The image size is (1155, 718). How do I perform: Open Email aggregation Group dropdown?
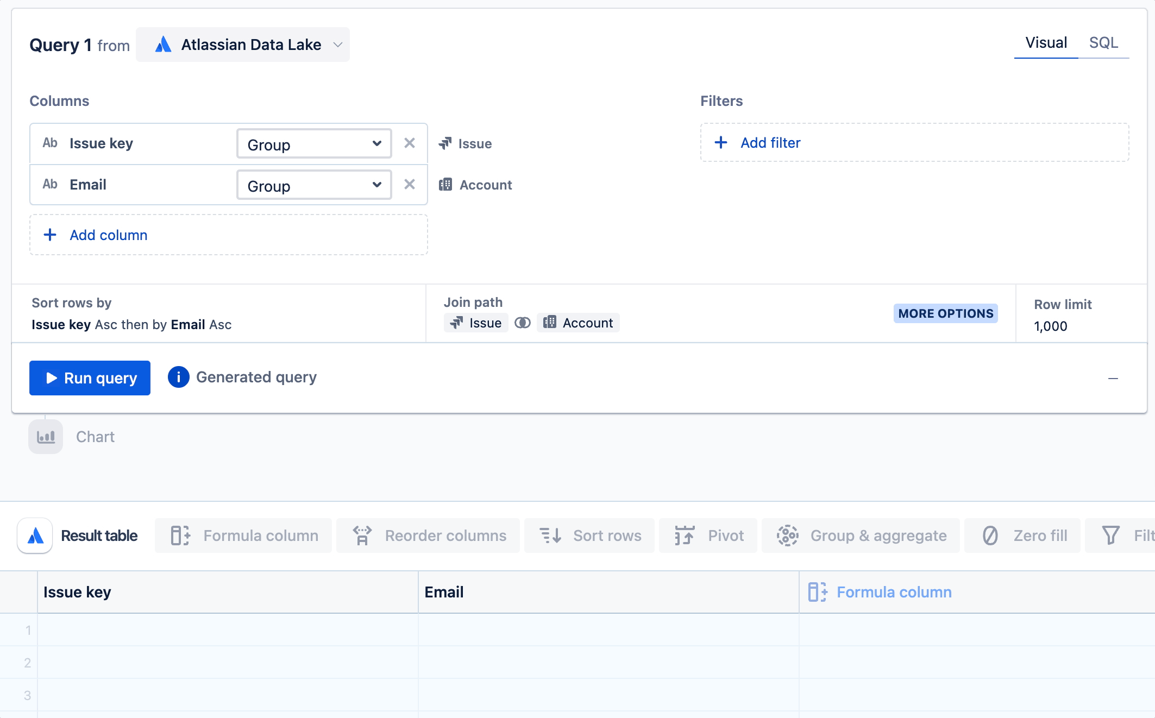[x=314, y=185]
